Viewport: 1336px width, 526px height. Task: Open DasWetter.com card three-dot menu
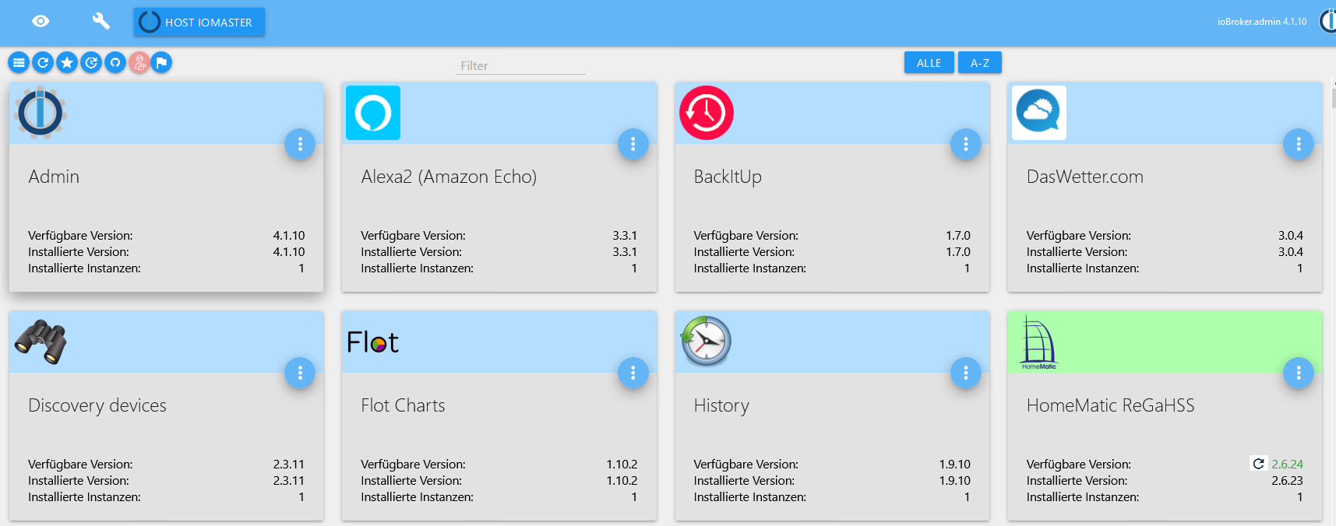(x=1299, y=144)
